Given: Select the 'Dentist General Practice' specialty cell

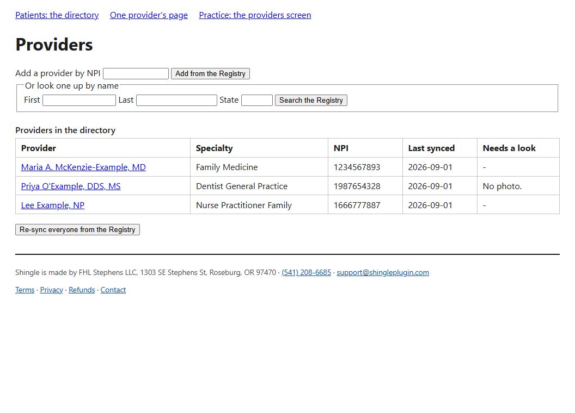Looking at the screenshot, I should pyautogui.click(x=259, y=186).
